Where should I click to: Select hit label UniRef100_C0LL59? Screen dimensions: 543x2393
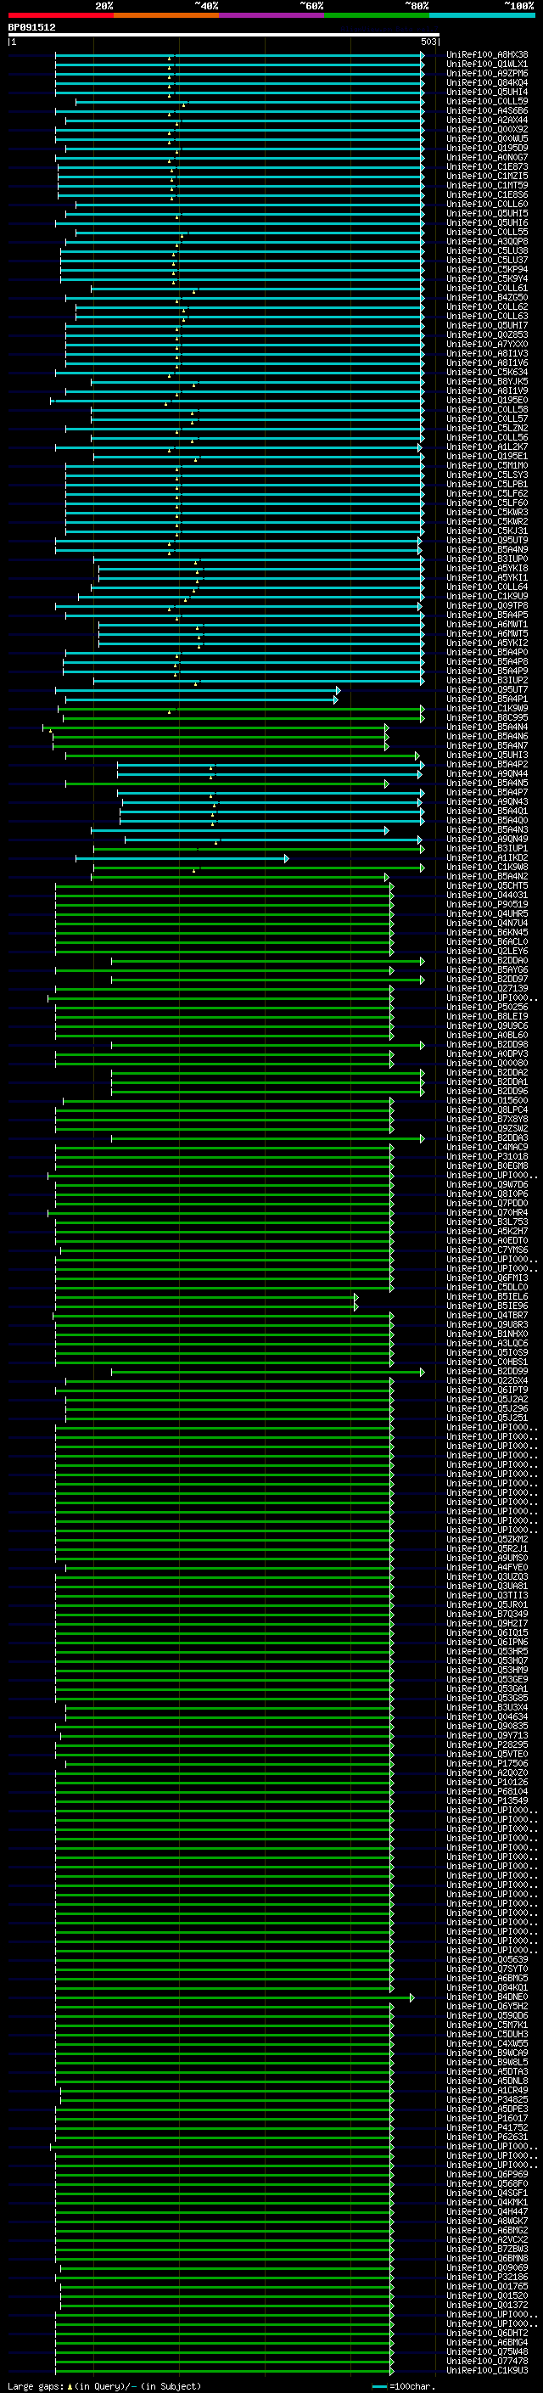[487, 101]
